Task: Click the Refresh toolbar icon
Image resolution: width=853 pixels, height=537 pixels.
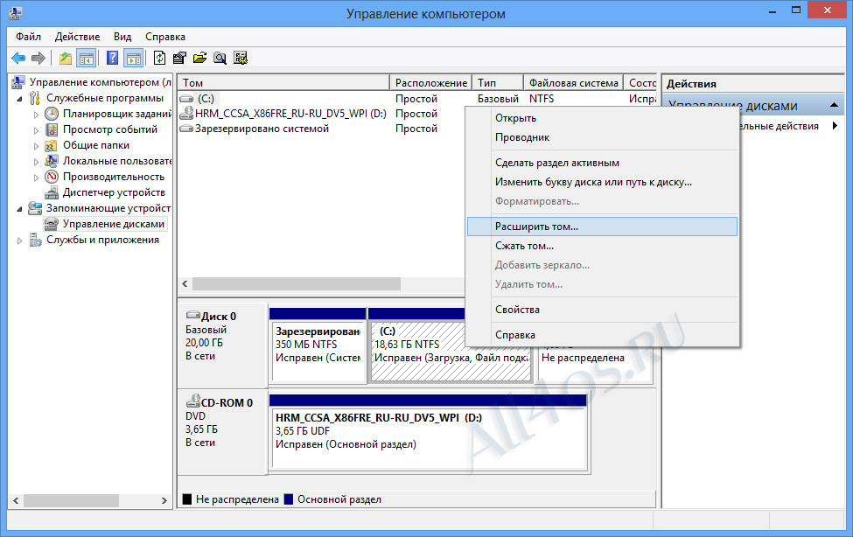Action: (159, 58)
